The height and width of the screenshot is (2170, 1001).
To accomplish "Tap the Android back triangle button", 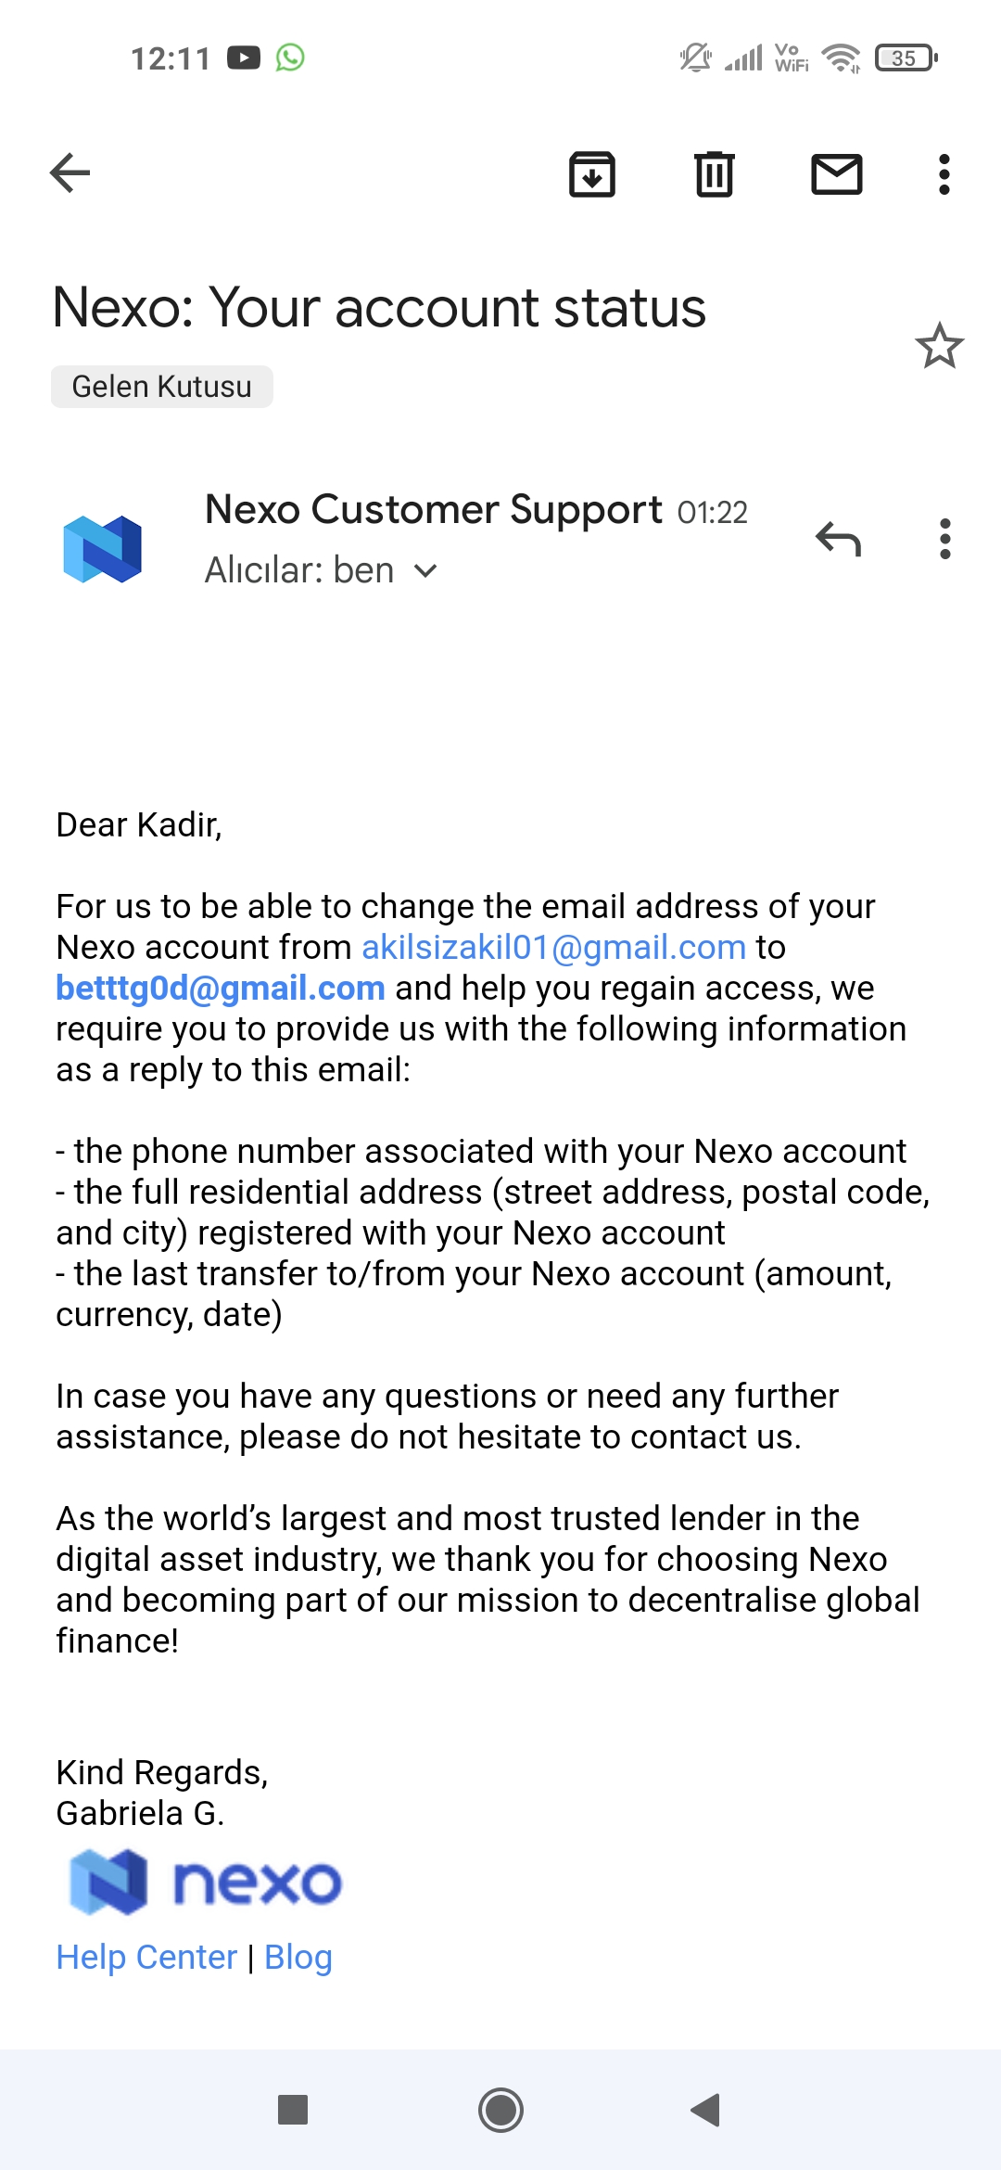I will coord(706,2110).
